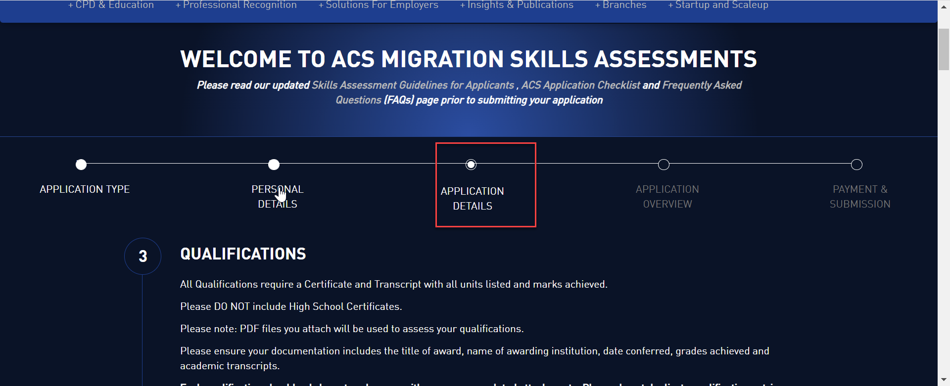Go to the Personal Details step label
This screenshot has height=386, width=950.
pyautogui.click(x=278, y=197)
